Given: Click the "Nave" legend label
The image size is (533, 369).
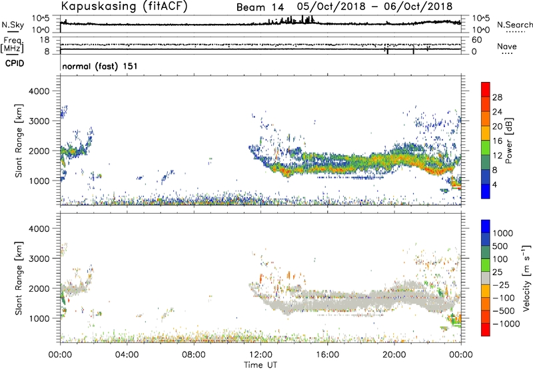Looking at the screenshot, I should point(507,46).
